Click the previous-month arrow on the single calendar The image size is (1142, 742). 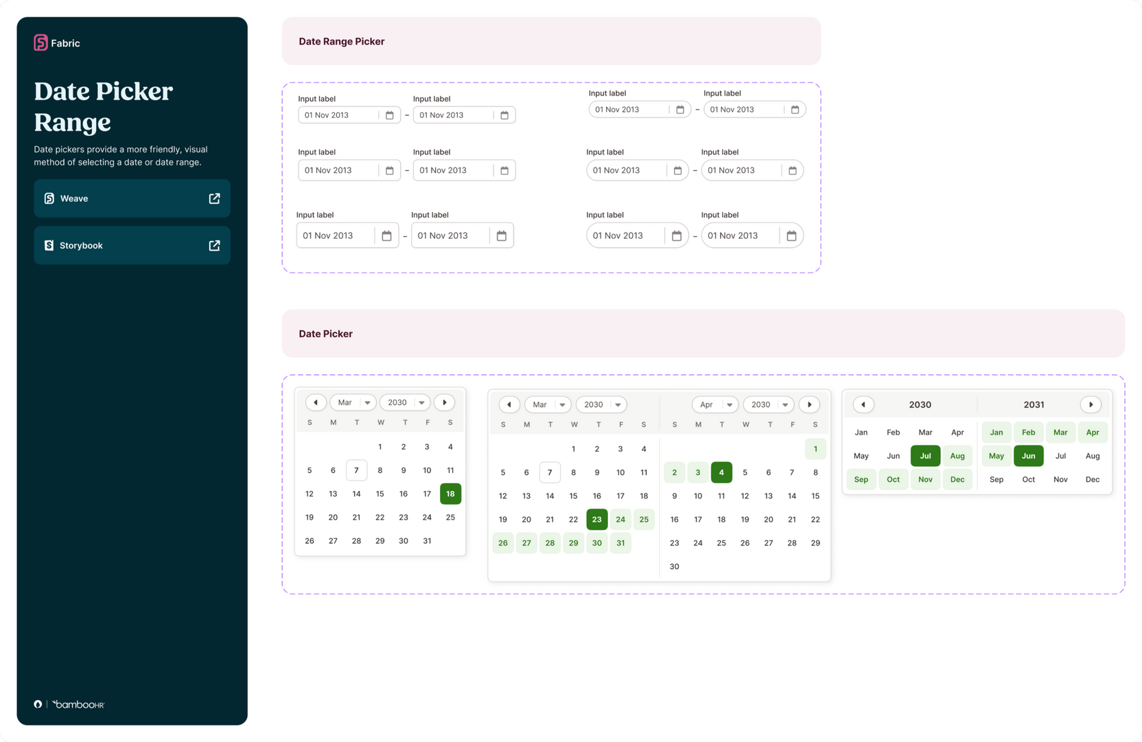[316, 402]
